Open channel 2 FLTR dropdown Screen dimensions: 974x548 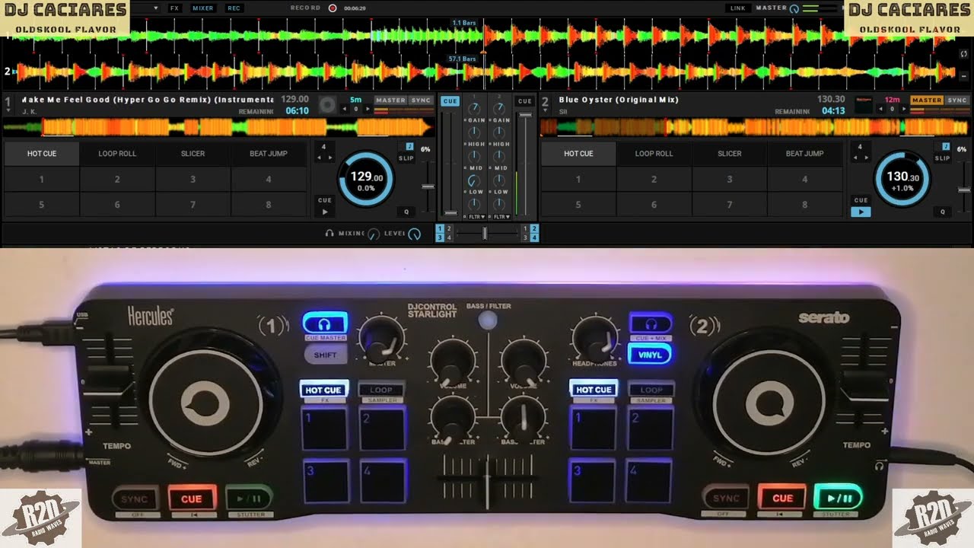coord(501,217)
